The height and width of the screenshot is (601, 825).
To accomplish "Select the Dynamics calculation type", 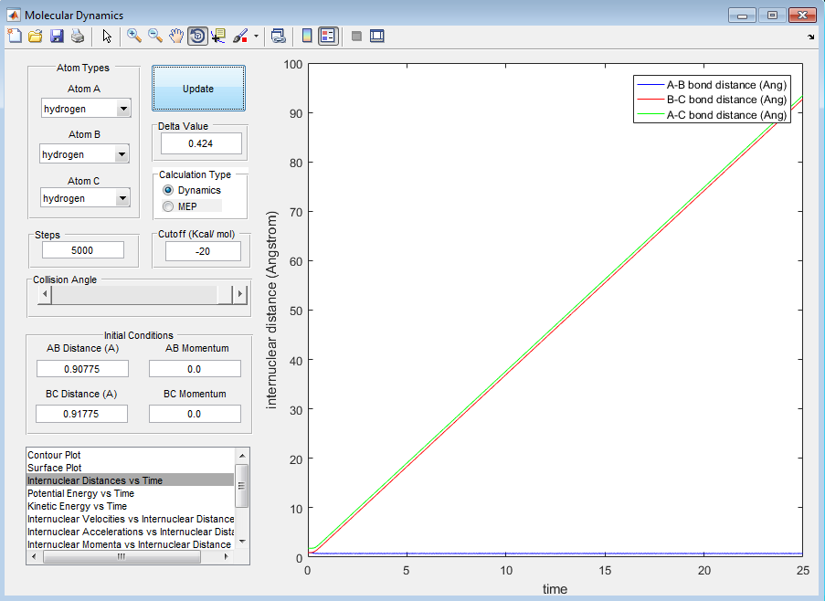I will (x=168, y=190).
